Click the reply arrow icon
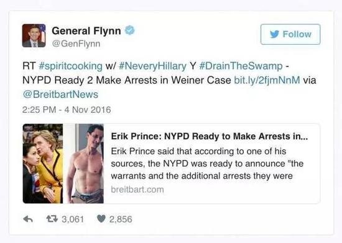 coord(28,219)
